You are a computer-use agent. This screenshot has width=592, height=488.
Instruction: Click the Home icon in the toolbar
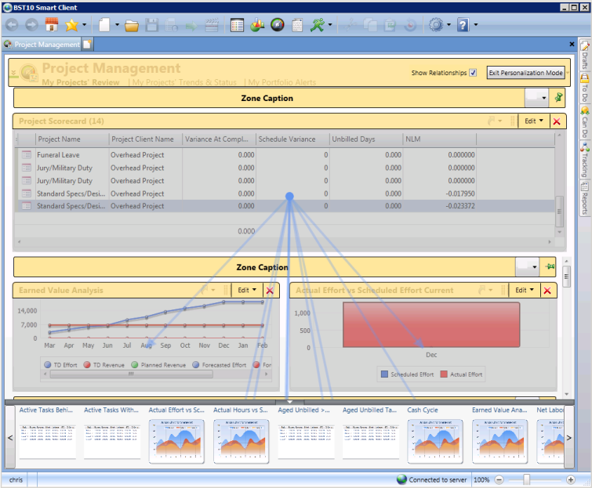click(53, 25)
